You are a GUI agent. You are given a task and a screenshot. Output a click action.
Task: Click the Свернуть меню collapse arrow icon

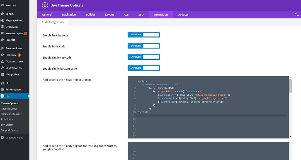click(2, 137)
